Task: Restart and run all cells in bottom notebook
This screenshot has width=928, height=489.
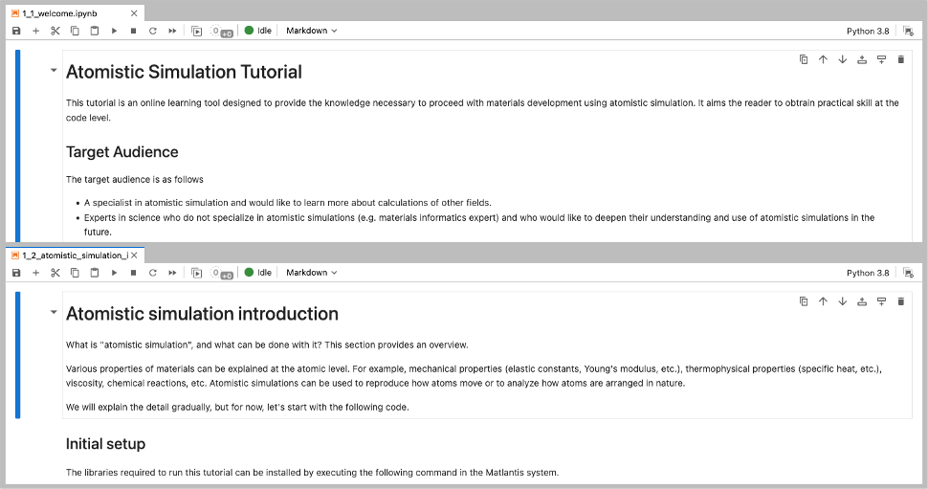Action: (x=172, y=273)
